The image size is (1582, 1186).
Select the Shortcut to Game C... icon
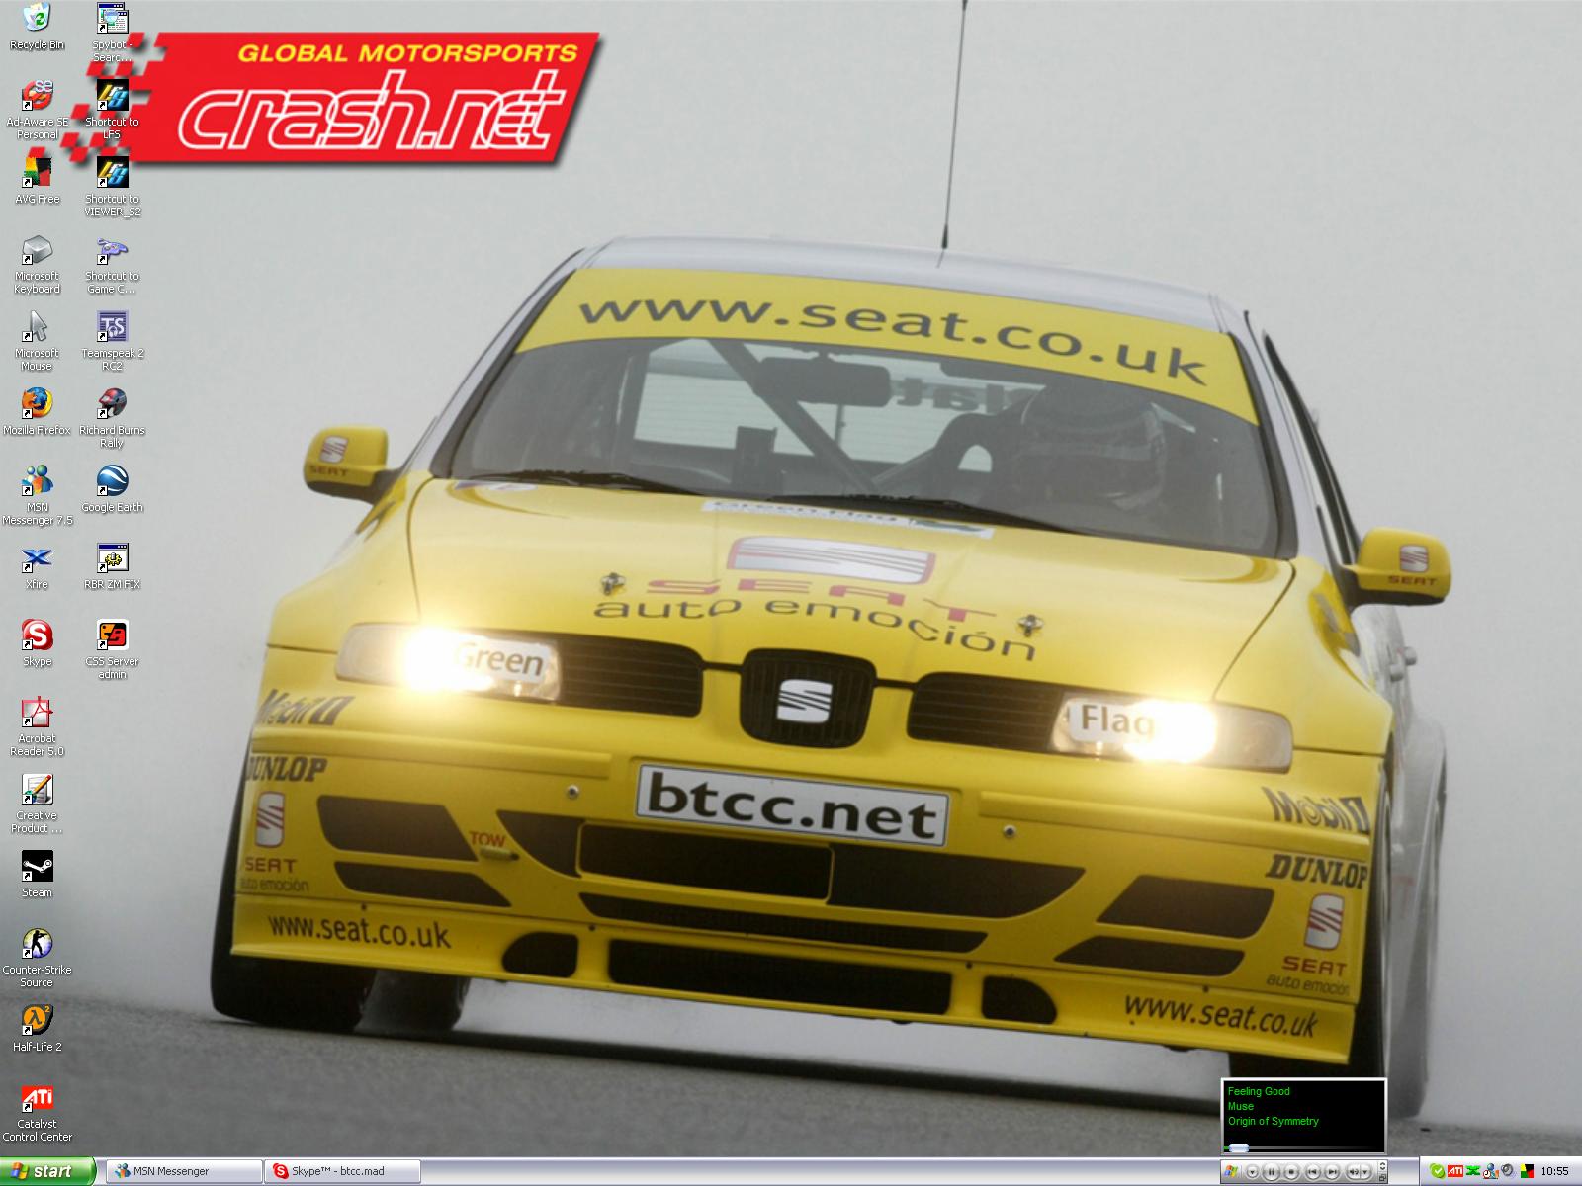point(112,264)
